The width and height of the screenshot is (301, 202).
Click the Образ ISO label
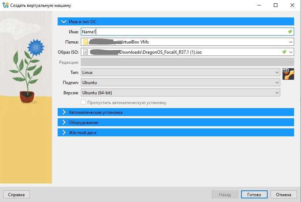(x=68, y=52)
